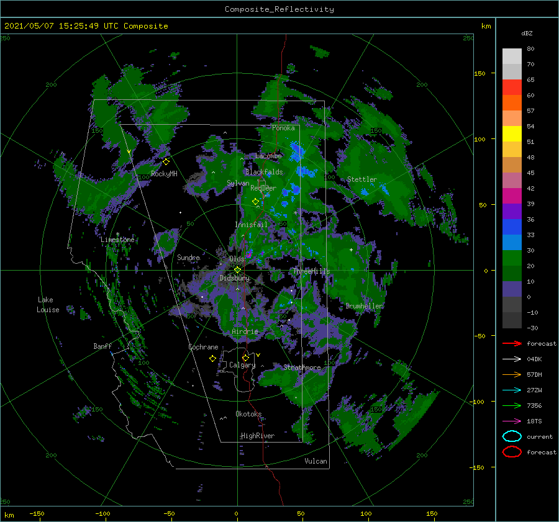The width and height of the screenshot is (559, 522).
Task: Click the Strathmore city label
Action: coord(302,367)
